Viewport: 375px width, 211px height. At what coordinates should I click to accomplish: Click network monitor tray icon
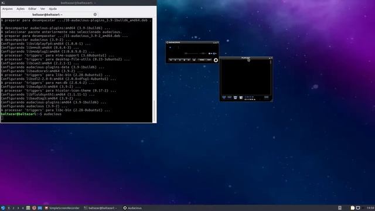click(358, 208)
